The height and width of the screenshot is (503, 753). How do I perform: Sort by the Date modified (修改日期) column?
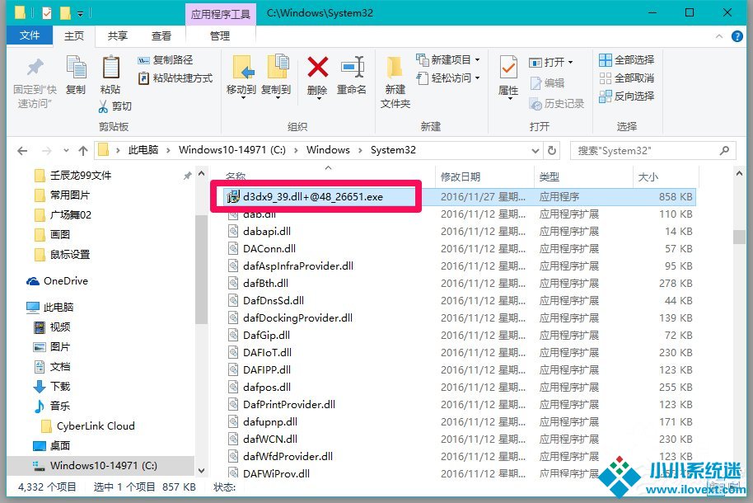(484, 177)
